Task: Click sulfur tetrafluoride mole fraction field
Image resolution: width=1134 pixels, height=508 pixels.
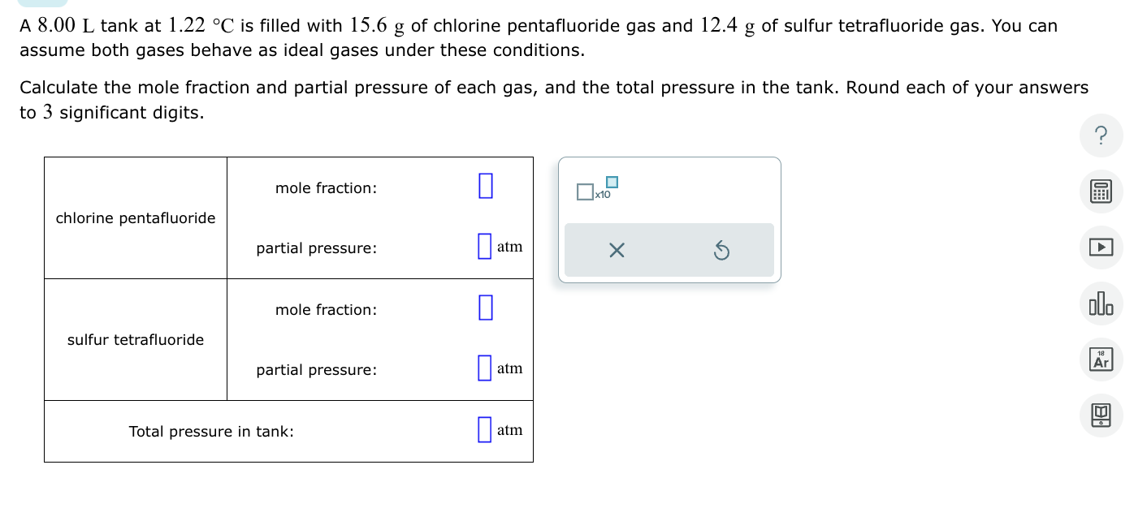Action: pos(485,308)
